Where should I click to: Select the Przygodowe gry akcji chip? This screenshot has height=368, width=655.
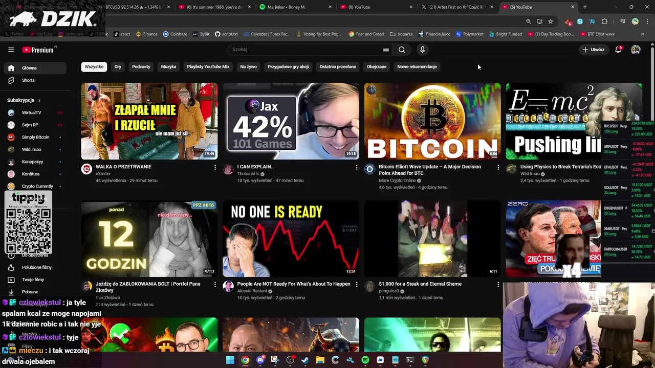point(288,66)
